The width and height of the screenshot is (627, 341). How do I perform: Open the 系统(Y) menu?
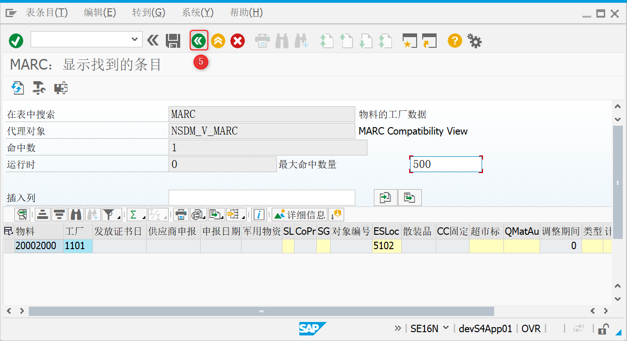click(x=197, y=13)
